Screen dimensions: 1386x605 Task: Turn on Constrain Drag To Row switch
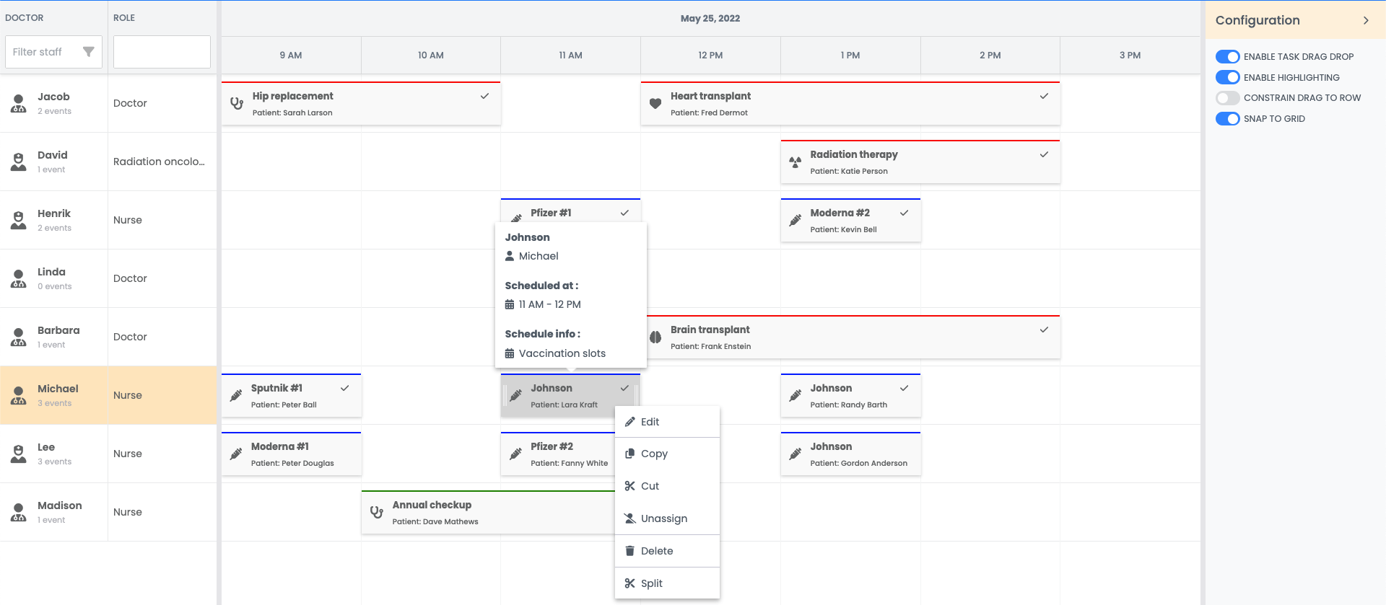point(1227,98)
